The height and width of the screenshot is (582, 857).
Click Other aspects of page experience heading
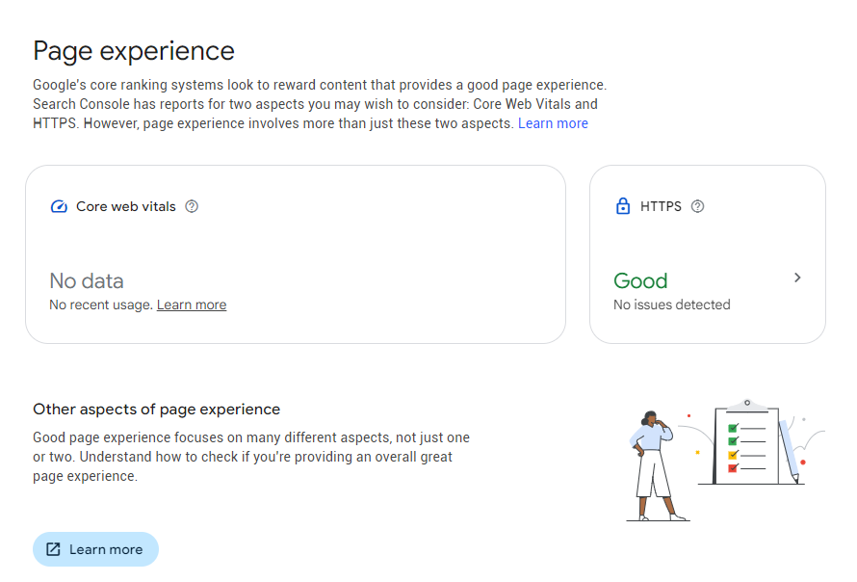[156, 410]
